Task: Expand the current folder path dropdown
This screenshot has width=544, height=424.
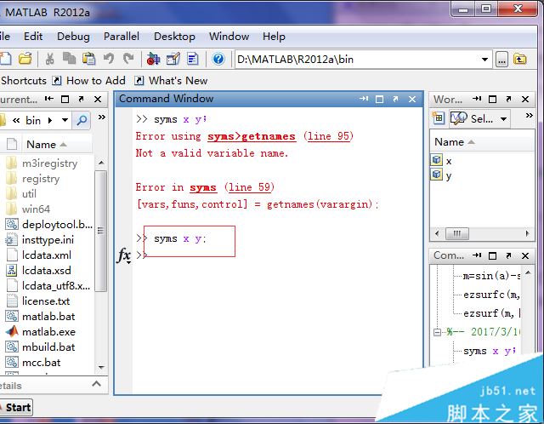Action: (x=484, y=60)
